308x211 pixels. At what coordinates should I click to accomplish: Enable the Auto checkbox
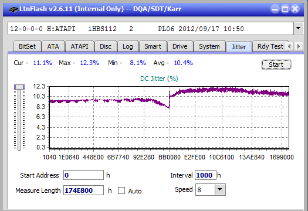click(x=121, y=190)
